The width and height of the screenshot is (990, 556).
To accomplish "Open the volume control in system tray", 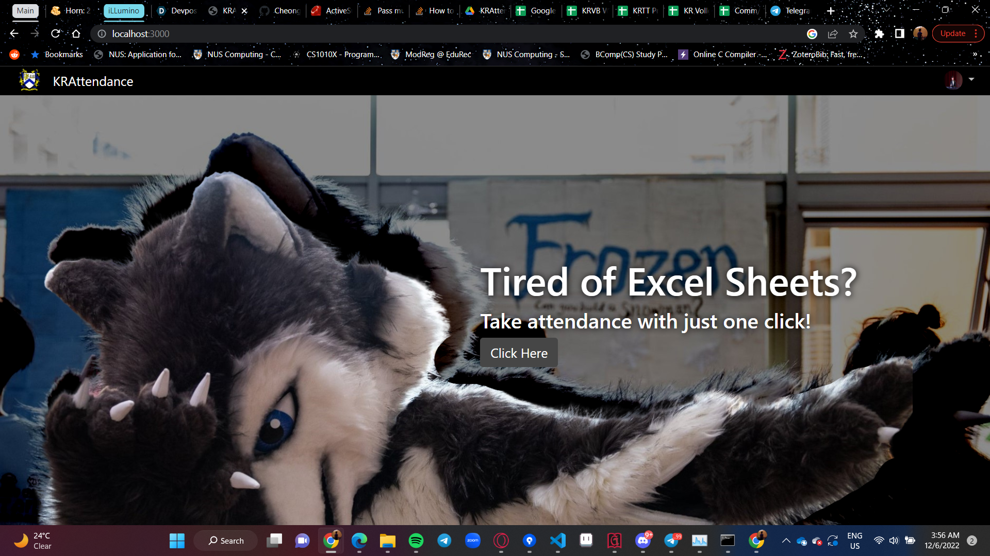I will click(894, 541).
